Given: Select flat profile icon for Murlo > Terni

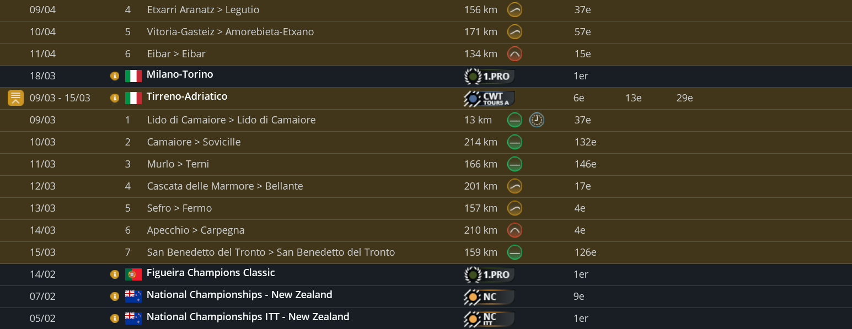Looking at the screenshot, I should click(515, 164).
